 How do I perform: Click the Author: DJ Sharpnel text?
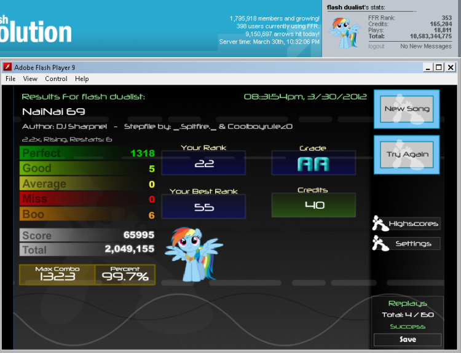65,126
